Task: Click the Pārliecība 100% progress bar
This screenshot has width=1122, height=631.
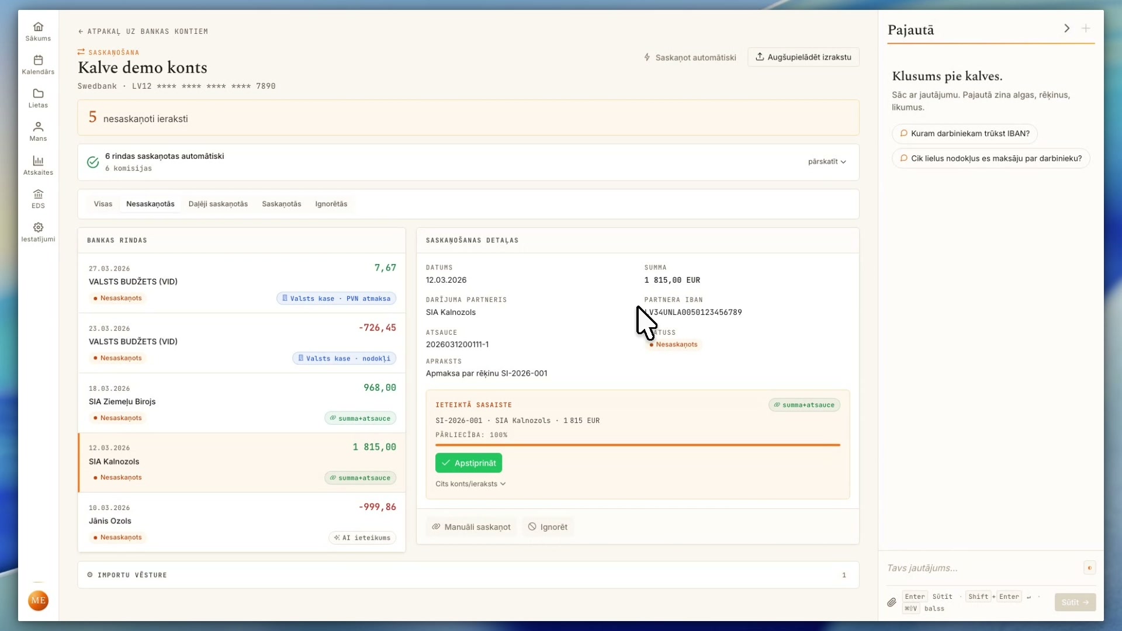Action: point(638,445)
